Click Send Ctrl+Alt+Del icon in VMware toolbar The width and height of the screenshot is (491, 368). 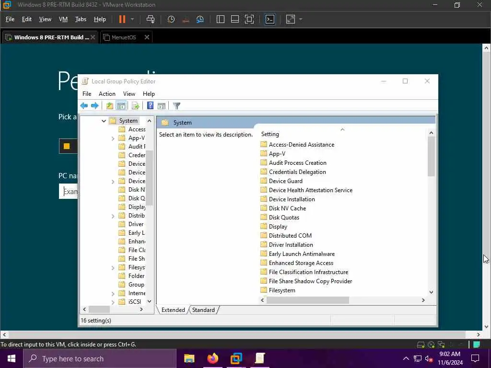(x=151, y=19)
